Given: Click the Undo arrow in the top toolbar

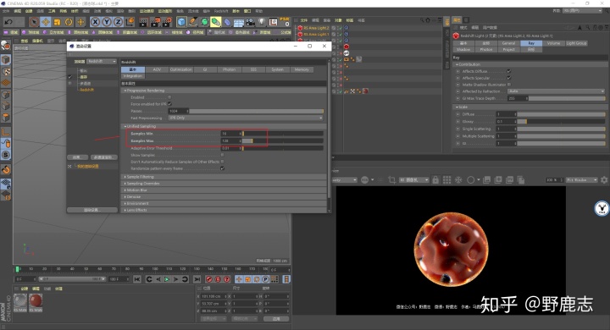Looking at the screenshot, I should (8, 22).
